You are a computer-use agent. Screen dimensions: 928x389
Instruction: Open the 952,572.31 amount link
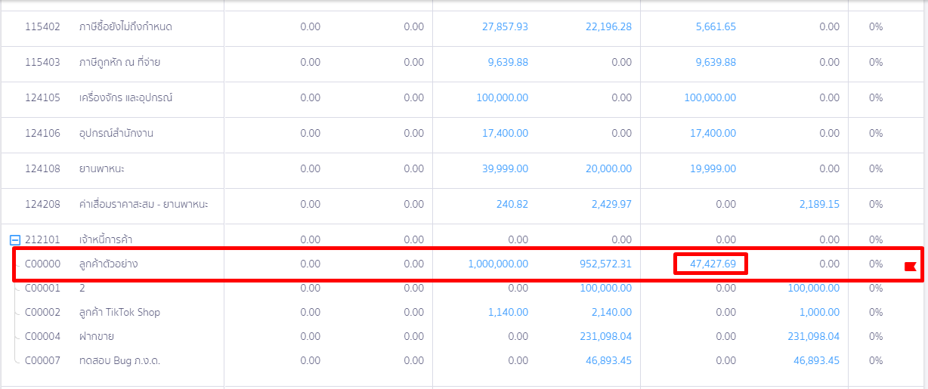point(605,264)
